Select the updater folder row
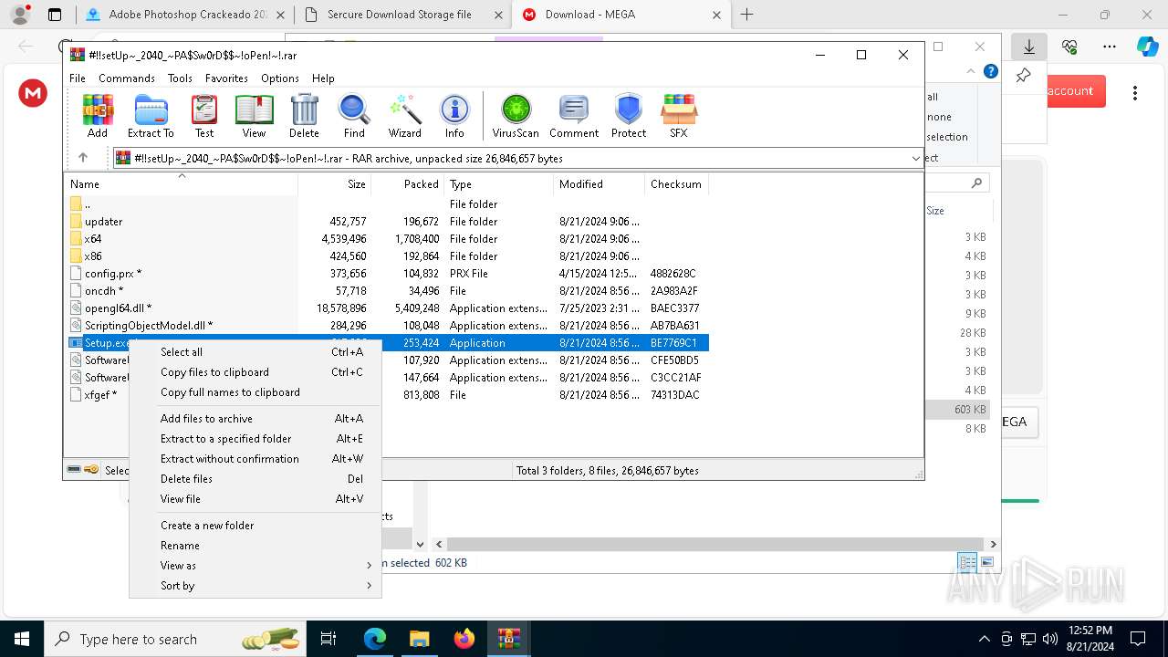The height and width of the screenshot is (657, 1168). [x=387, y=222]
